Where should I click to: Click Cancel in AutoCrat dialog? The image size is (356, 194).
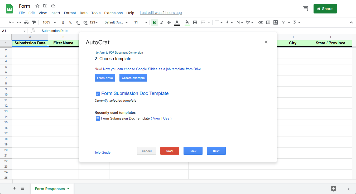pos(147,151)
